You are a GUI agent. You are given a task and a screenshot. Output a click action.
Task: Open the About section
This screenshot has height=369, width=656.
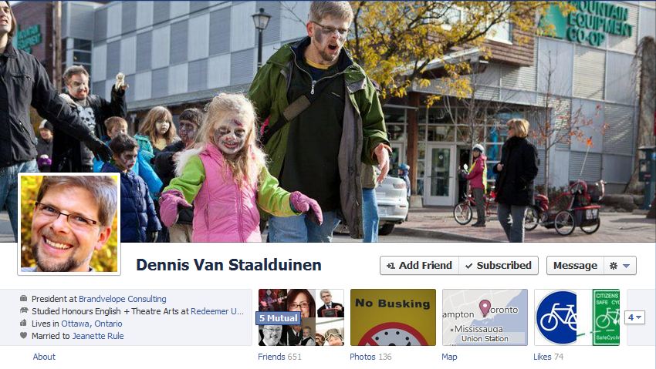[x=44, y=357]
